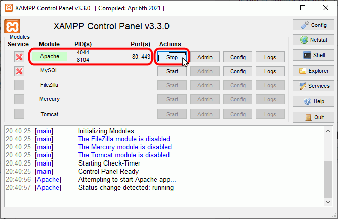Open Apache Admin page
The image size is (338, 219).
tap(205, 57)
